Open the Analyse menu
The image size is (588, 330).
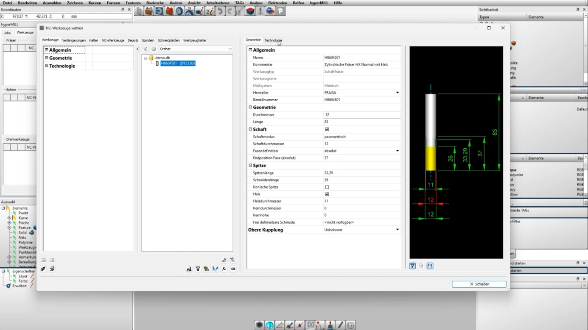(256, 3)
